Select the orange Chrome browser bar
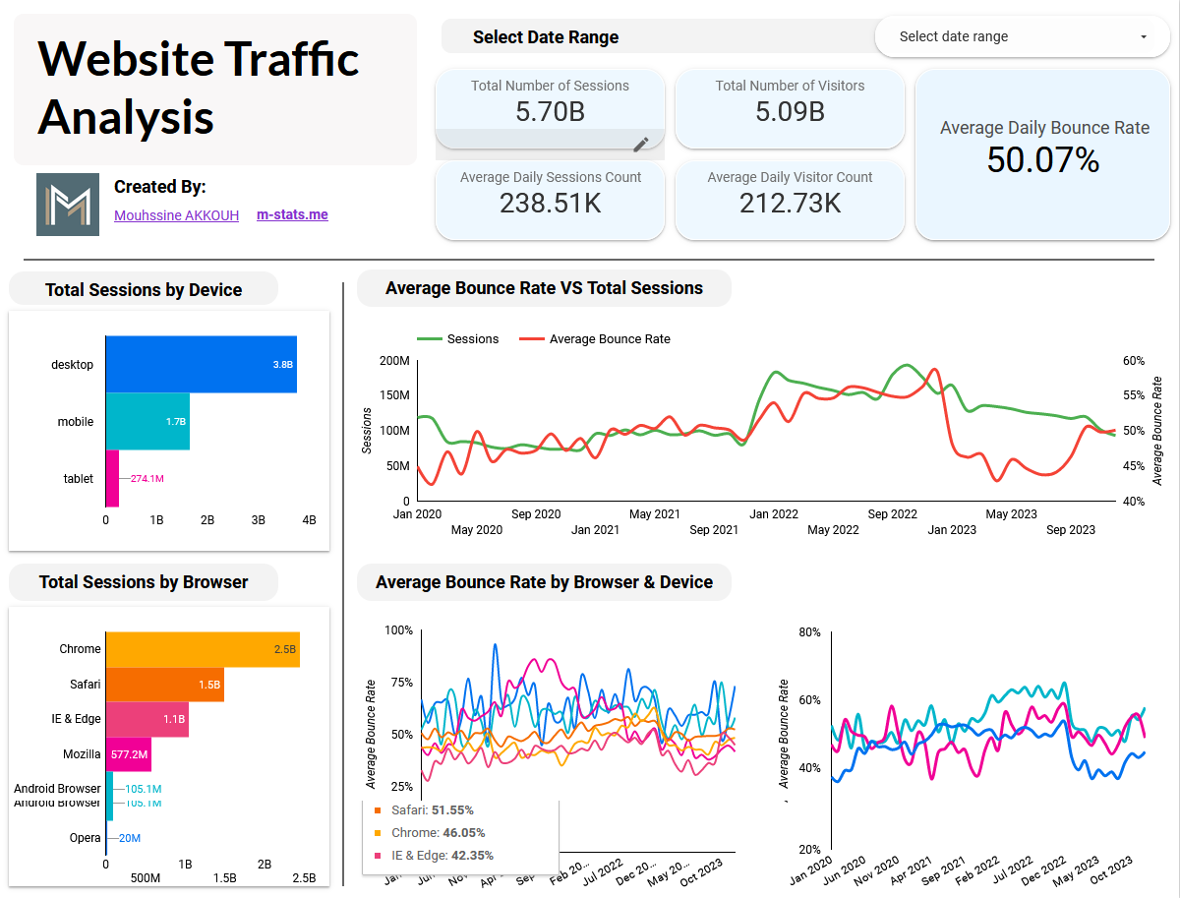 [x=202, y=649]
